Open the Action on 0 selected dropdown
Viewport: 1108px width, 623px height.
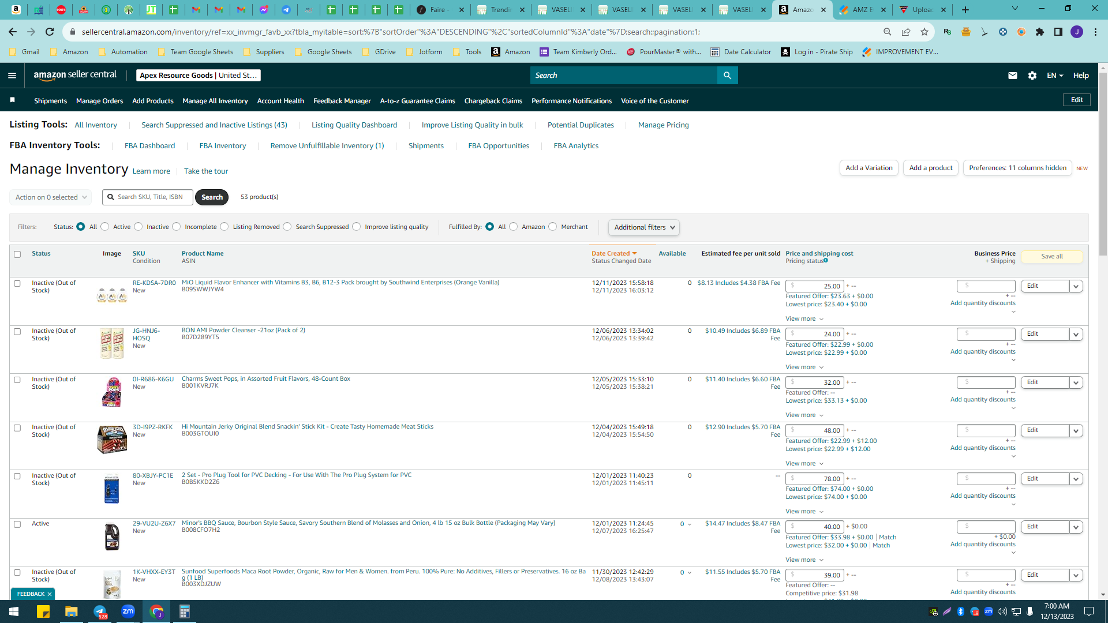coord(51,197)
